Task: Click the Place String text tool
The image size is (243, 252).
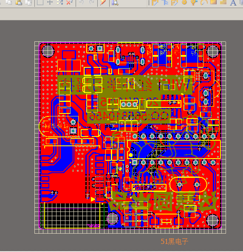Action: 233,3
